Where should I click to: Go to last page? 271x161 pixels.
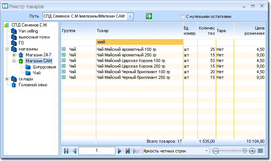(128, 151)
